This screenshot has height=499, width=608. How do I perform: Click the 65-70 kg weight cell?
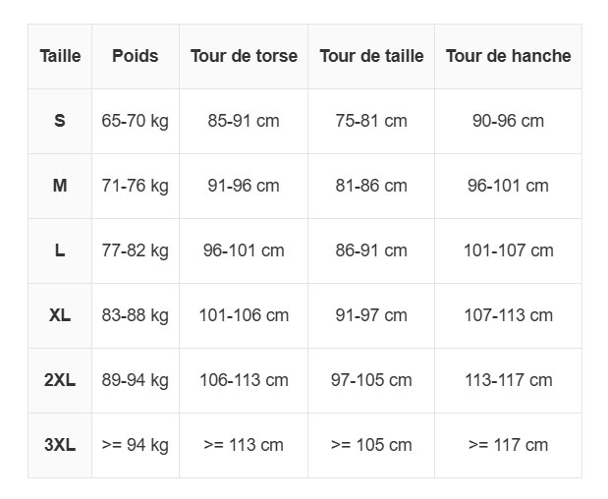pyautogui.click(x=136, y=121)
